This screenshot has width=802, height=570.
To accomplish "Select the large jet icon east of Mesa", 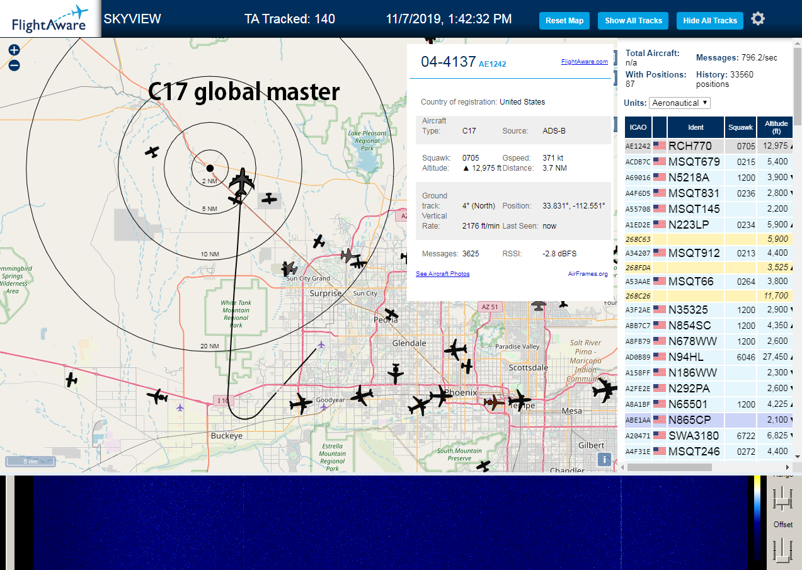I will tap(605, 391).
